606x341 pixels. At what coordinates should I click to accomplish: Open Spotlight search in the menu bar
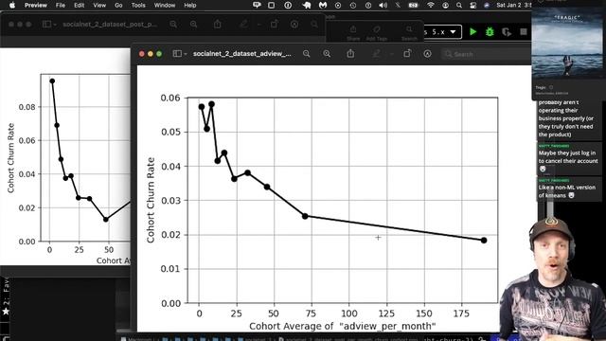tap(458, 6)
